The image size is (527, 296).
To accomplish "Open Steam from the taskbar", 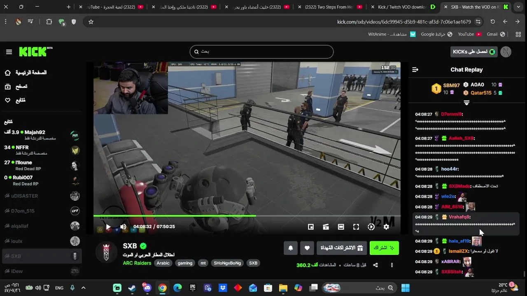I will tap(132, 288).
